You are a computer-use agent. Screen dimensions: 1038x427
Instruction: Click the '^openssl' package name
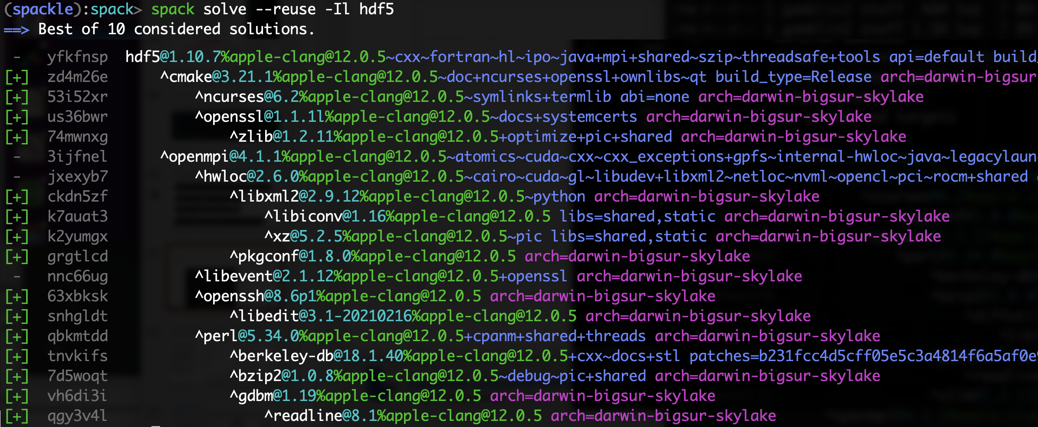click(x=229, y=117)
